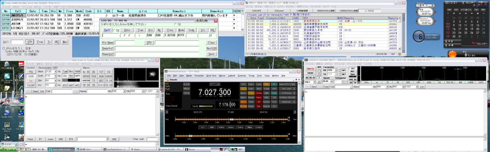Toggle the Rev. button in MMTTY

[71, 71]
